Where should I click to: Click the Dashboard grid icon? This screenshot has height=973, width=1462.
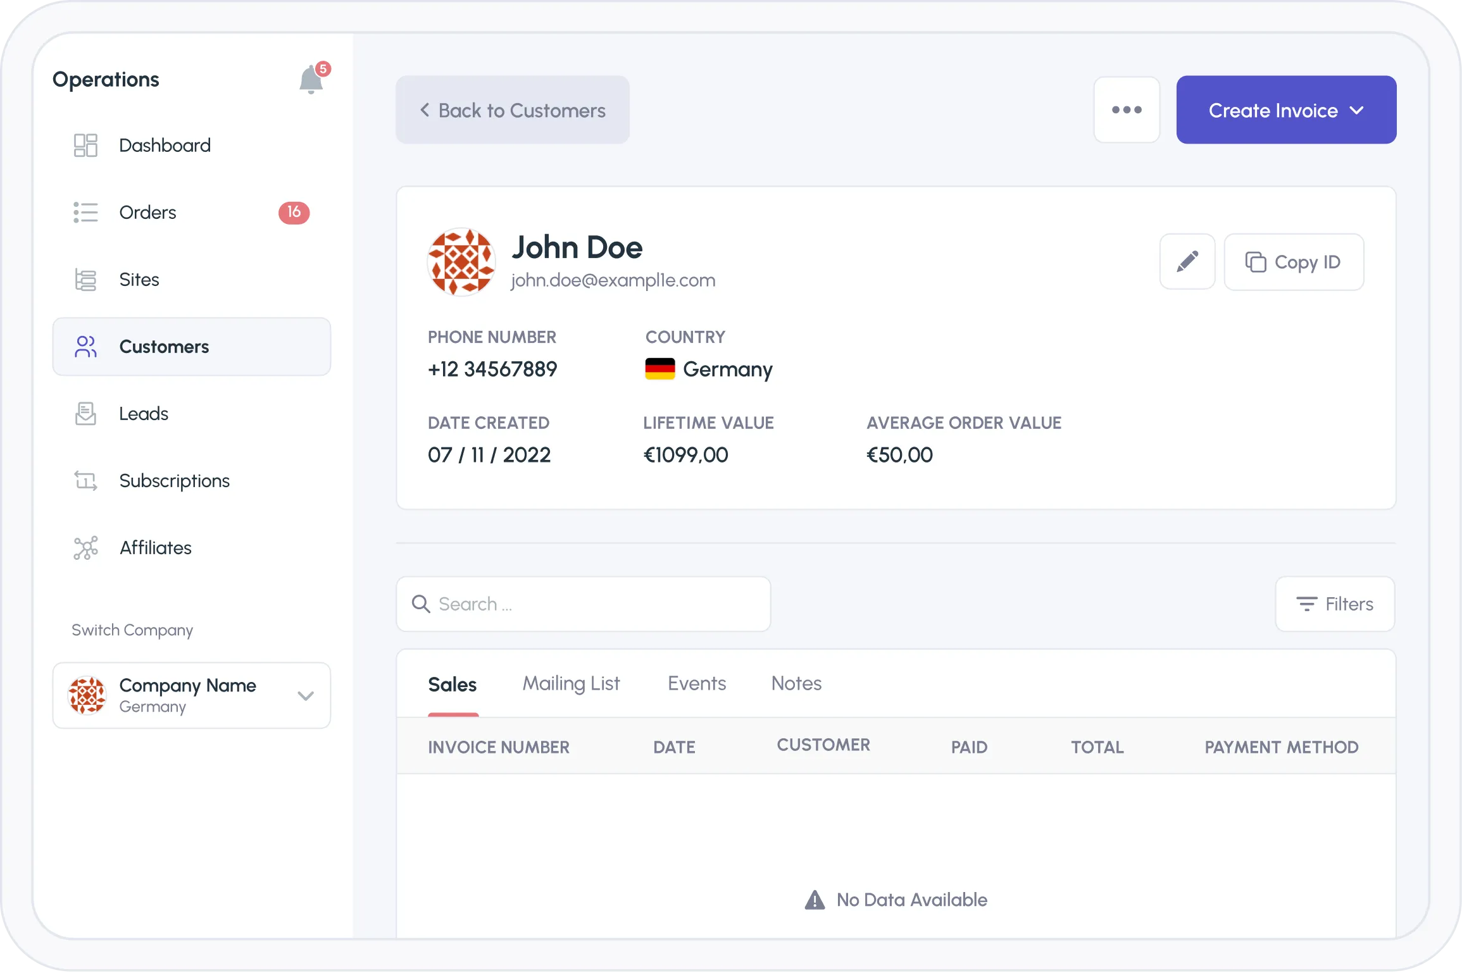pos(85,146)
